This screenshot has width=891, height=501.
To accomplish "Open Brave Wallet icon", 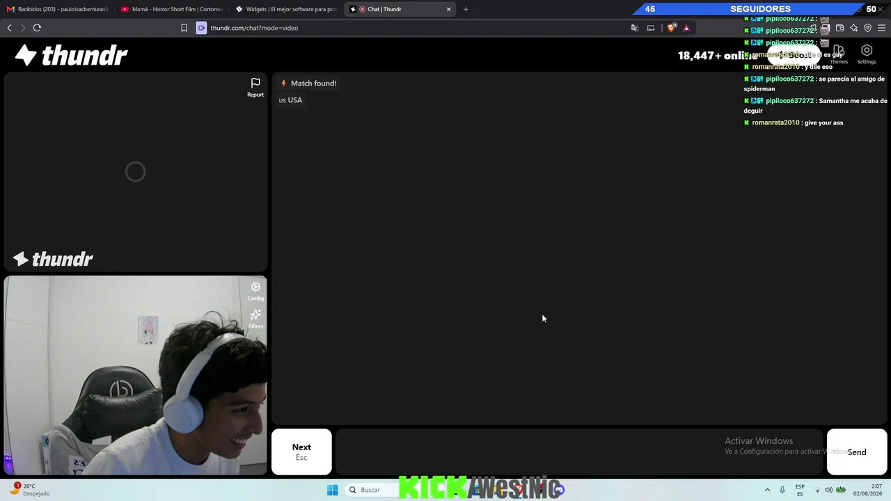I will pyautogui.click(x=840, y=28).
